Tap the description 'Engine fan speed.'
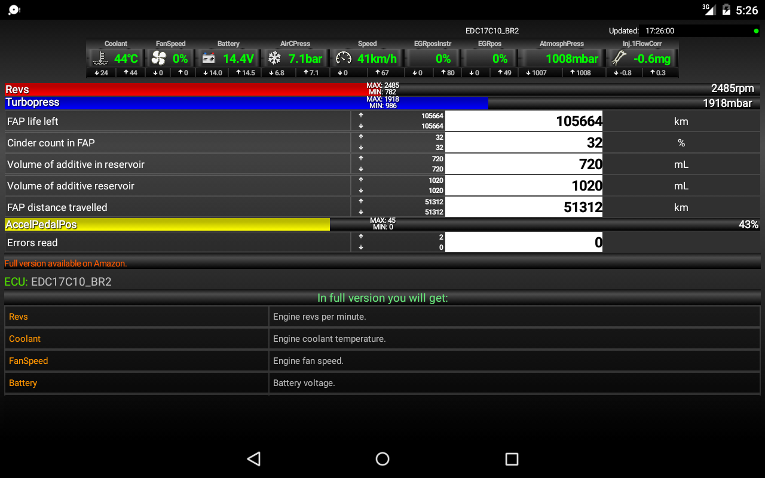This screenshot has height=478, width=765. pyautogui.click(x=308, y=361)
